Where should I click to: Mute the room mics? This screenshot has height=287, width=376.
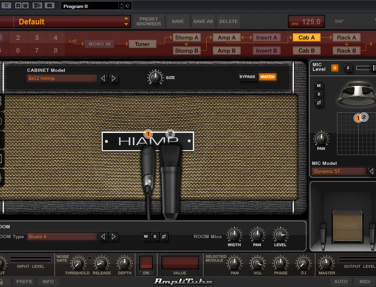[x=146, y=236]
